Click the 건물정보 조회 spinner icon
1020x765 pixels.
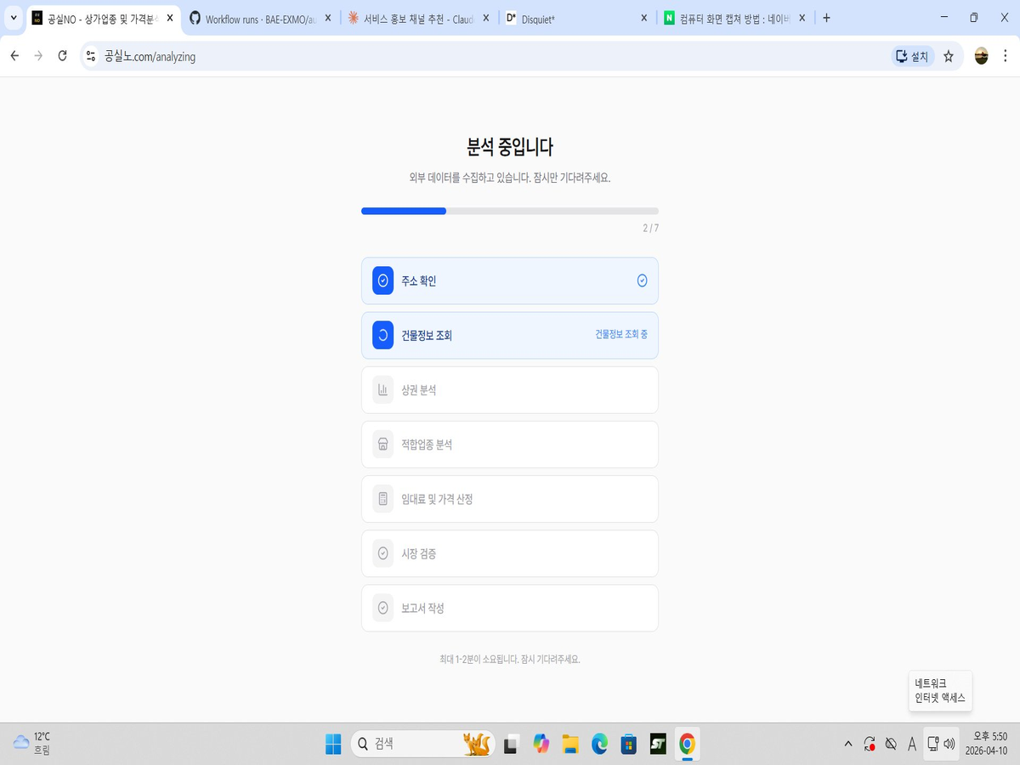pyautogui.click(x=382, y=335)
